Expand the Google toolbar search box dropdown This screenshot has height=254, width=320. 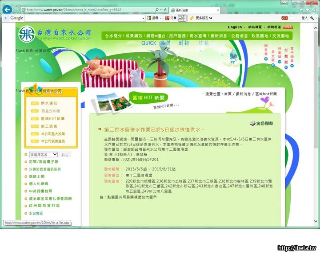point(143,18)
